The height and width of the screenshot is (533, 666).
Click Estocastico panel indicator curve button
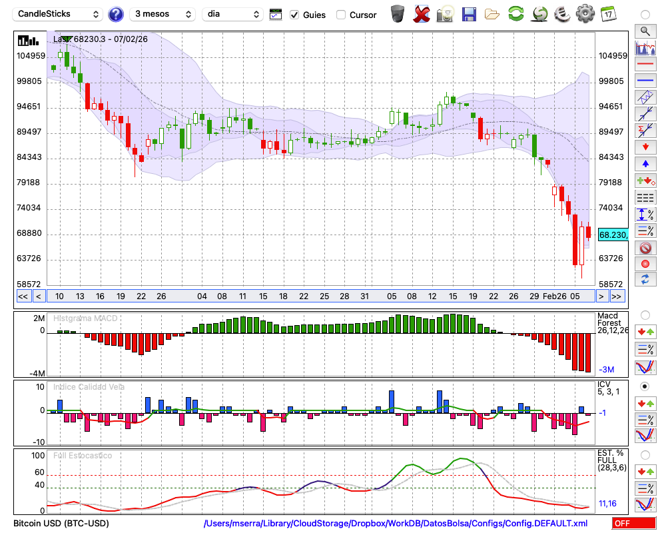645,504
